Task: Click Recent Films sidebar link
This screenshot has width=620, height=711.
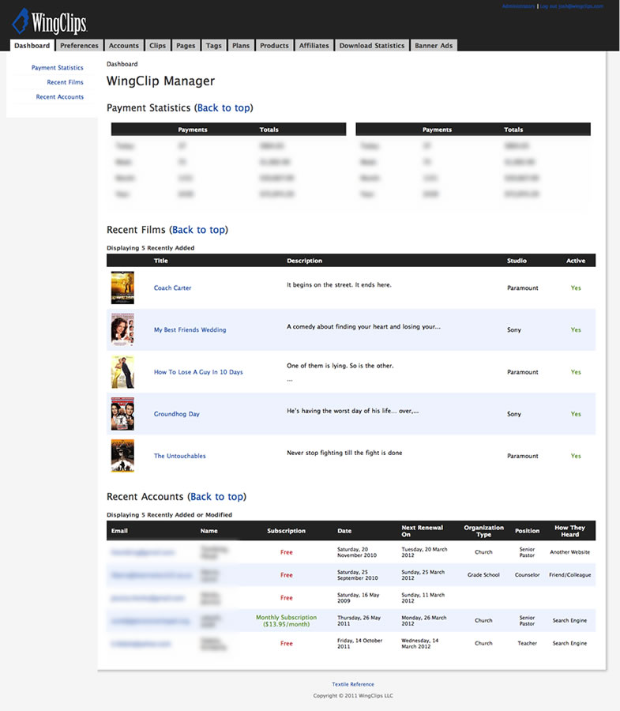Action: pyautogui.click(x=65, y=82)
